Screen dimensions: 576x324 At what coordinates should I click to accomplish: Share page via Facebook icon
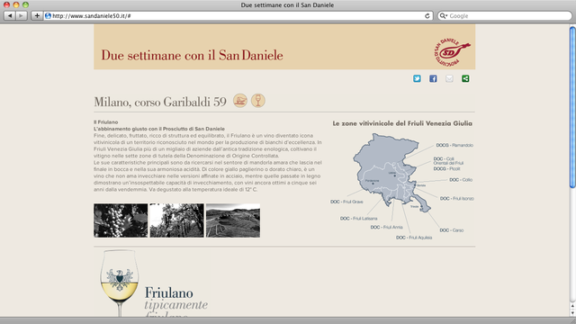pos(433,78)
